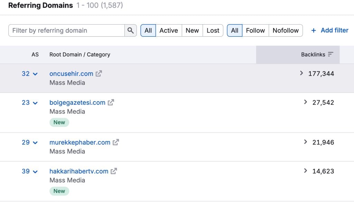Expand backlinks arrow for 177,344
The height and width of the screenshot is (203, 354).
pyautogui.click(x=301, y=73)
